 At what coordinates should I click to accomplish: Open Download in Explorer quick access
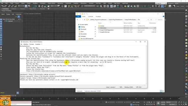83,29
